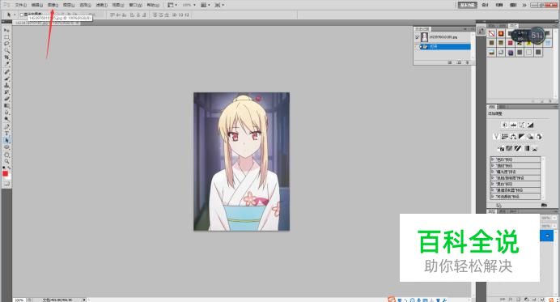Set history brush source to the snapshot

pos(417,37)
